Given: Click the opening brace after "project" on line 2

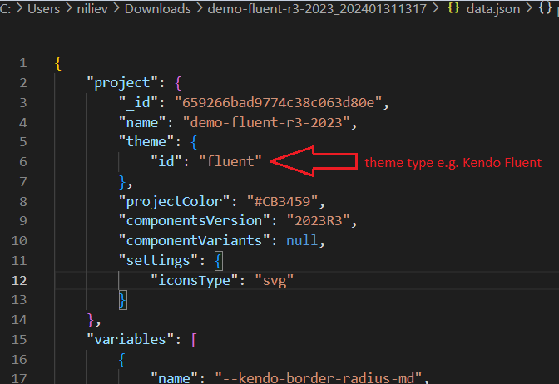Looking at the screenshot, I should tap(178, 83).
